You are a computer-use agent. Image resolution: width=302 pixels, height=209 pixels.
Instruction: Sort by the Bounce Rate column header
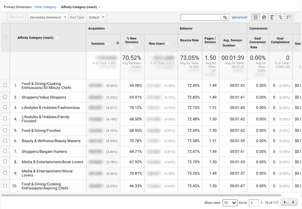[189, 40]
